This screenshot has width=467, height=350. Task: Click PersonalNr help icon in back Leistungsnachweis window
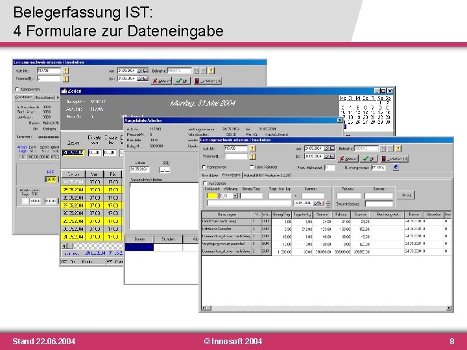[66, 78]
